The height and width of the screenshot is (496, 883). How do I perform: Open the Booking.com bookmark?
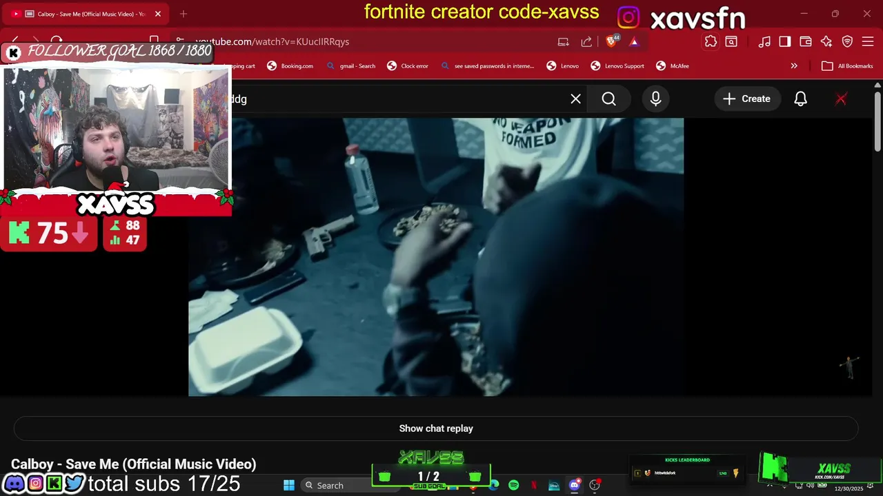pyautogui.click(x=290, y=66)
